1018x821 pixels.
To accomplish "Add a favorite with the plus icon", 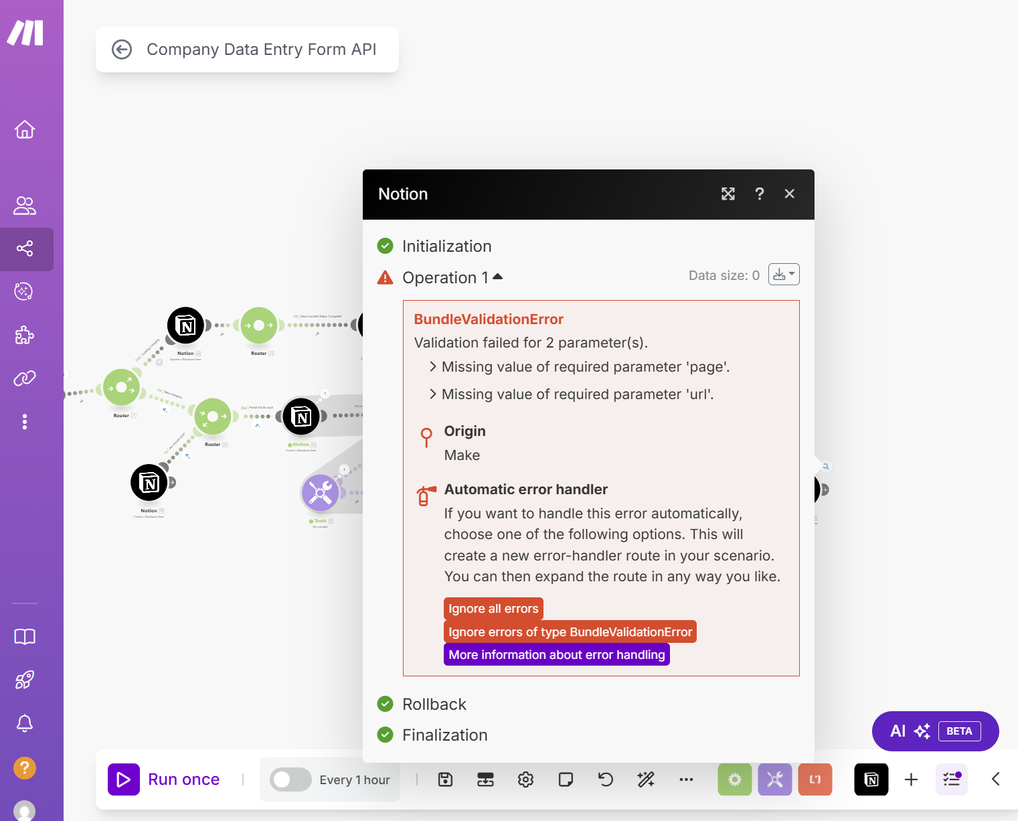I will pos(911,779).
